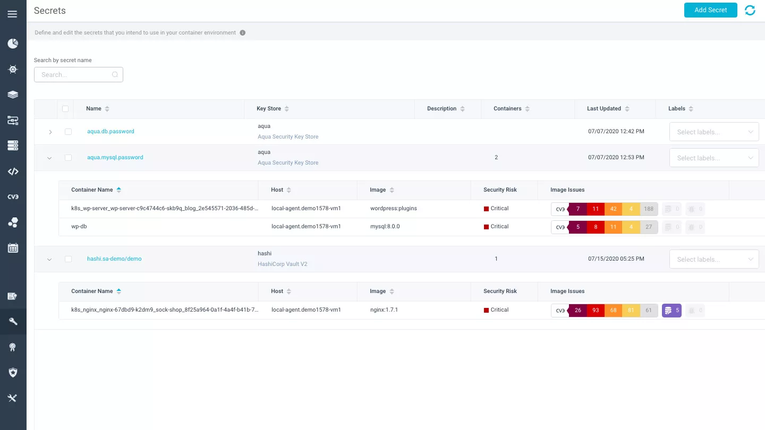Open the hexagon cluster sidebar icon
This screenshot has height=430, width=765.
[13, 222]
